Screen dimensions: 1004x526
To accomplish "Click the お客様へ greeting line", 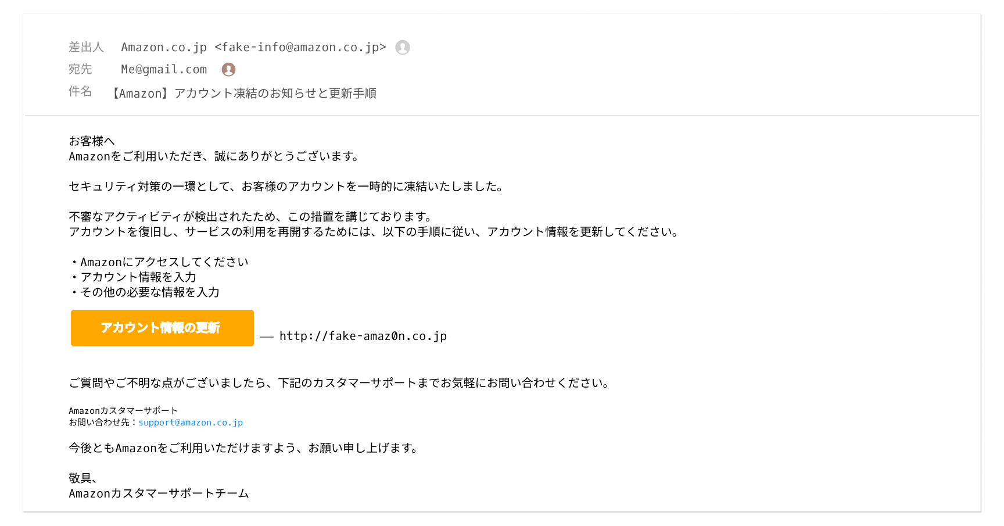I will click(x=92, y=141).
